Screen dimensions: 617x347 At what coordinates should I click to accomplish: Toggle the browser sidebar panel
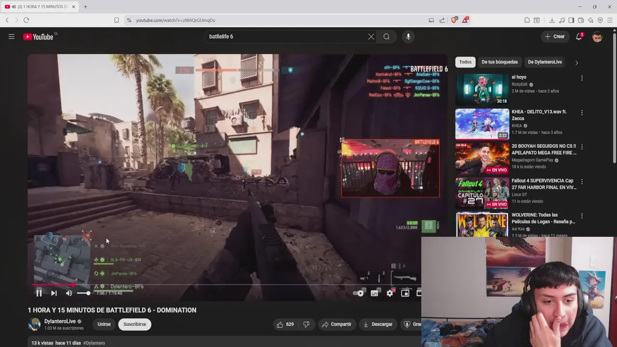tap(571, 20)
